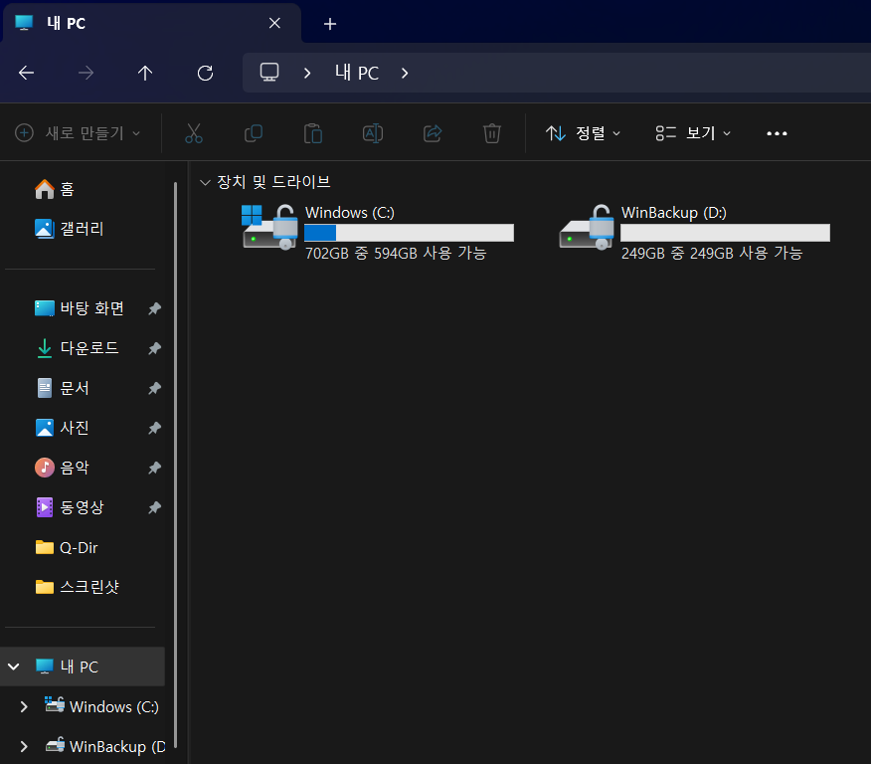The height and width of the screenshot is (764, 871).
Task: Open the 정렬 (Sort) dropdown
Action: coord(584,132)
